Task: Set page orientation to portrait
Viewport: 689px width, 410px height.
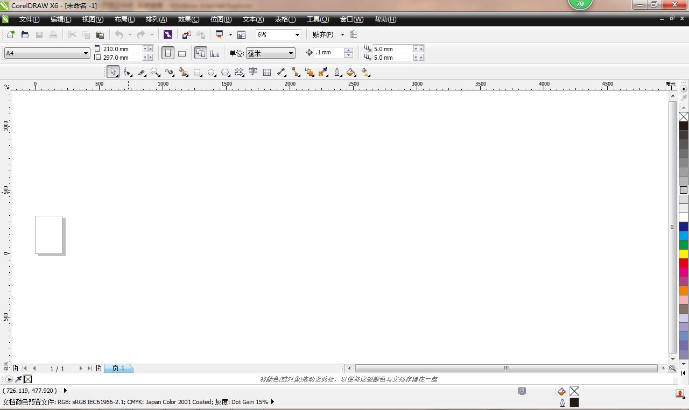Action: tap(168, 53)
